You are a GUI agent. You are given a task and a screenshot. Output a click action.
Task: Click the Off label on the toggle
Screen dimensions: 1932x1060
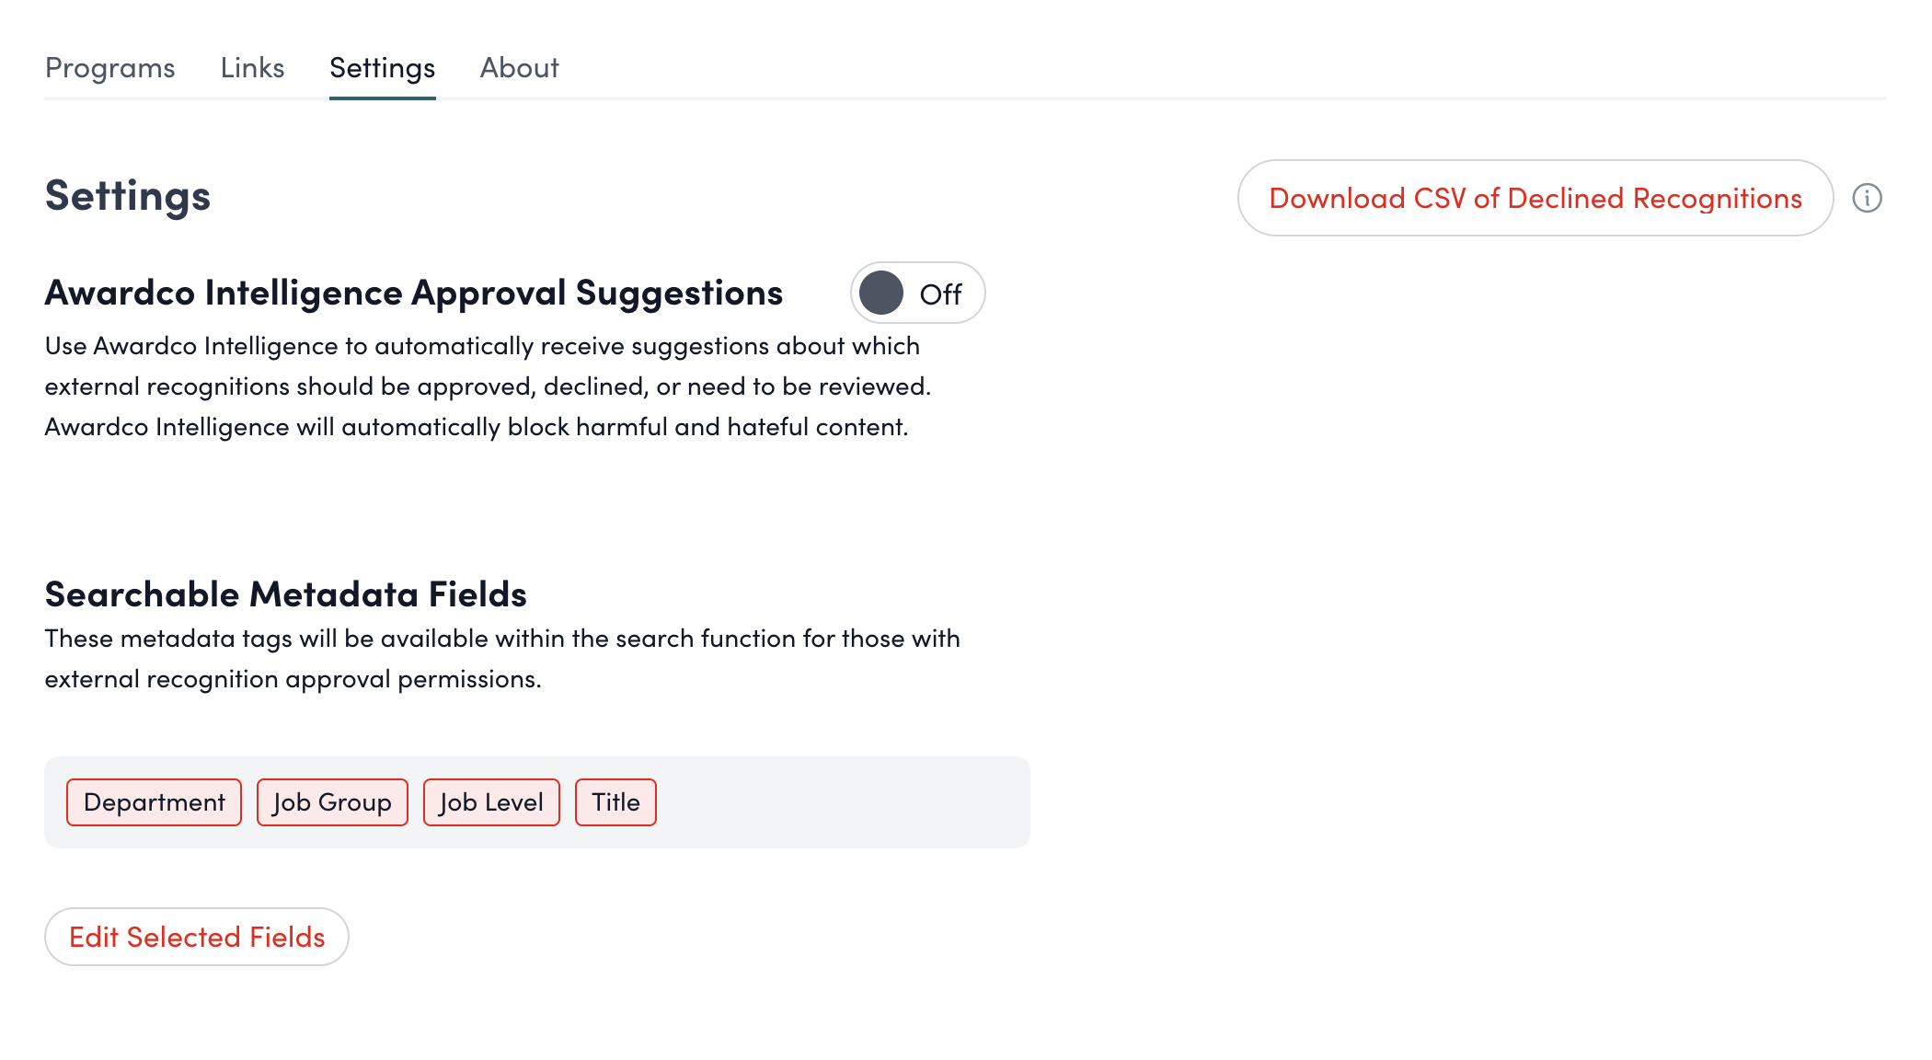[940, 294]
